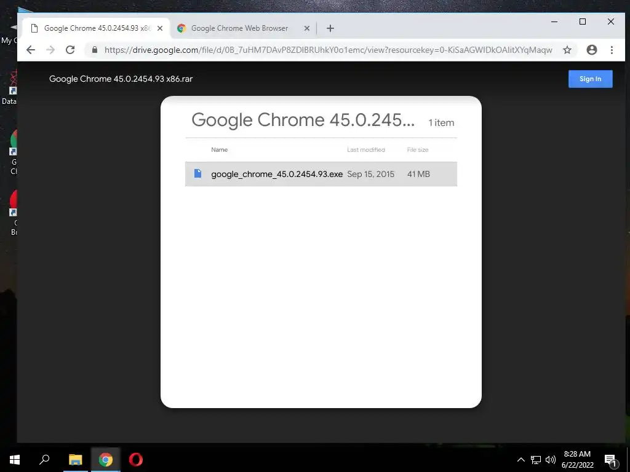
Task: Click the 1 item count label
Action: pos(441,123)
